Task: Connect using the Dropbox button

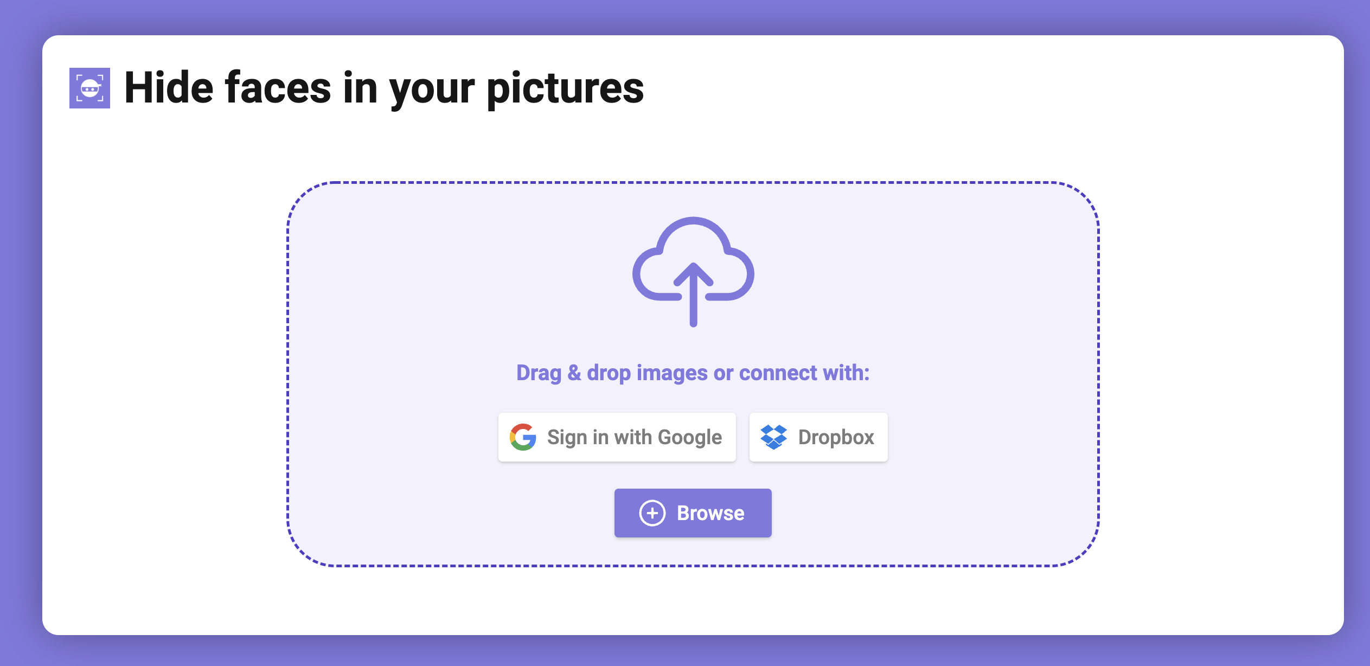Action: point(818,437)
